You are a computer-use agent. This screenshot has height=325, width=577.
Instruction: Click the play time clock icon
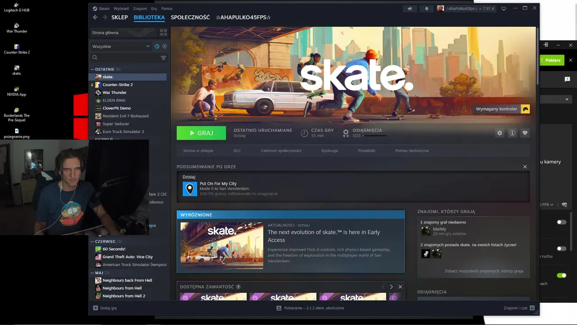click(x=304, y=133)
